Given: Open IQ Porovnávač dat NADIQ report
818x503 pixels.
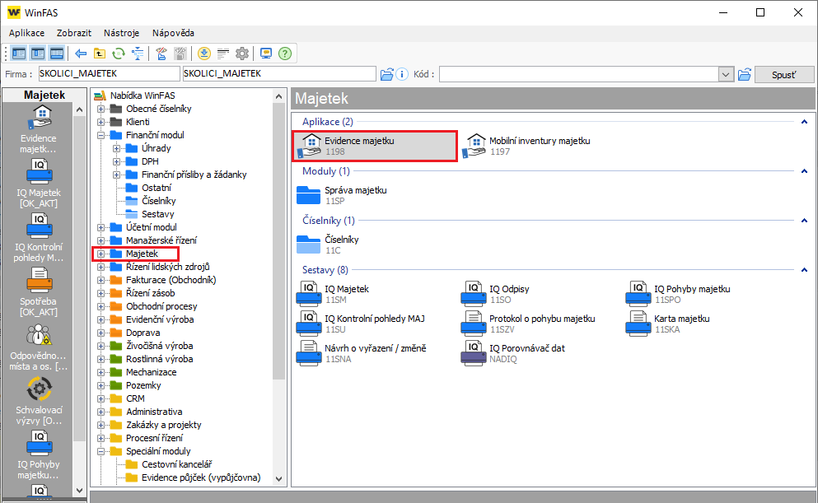Looking at the screenshot, I should click(x=513, y=353).
